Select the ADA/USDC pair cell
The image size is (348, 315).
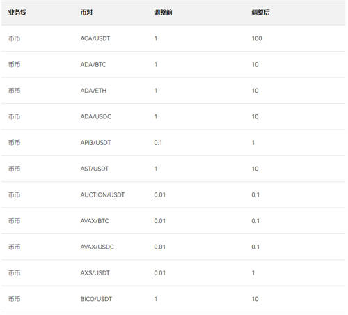[x=96, y=116]
